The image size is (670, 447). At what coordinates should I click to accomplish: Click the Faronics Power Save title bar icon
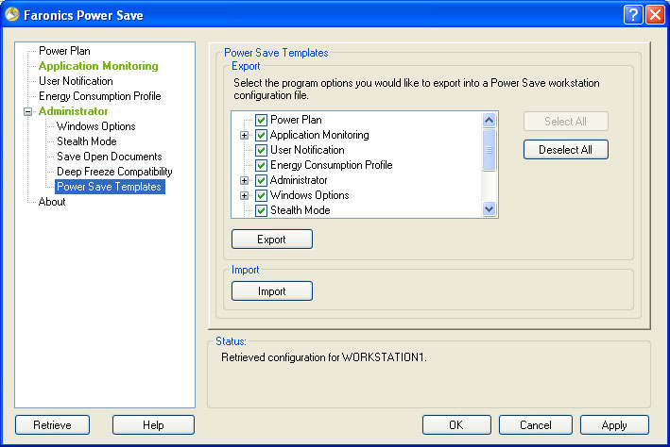pyautogui.click(x=12, y=13)
